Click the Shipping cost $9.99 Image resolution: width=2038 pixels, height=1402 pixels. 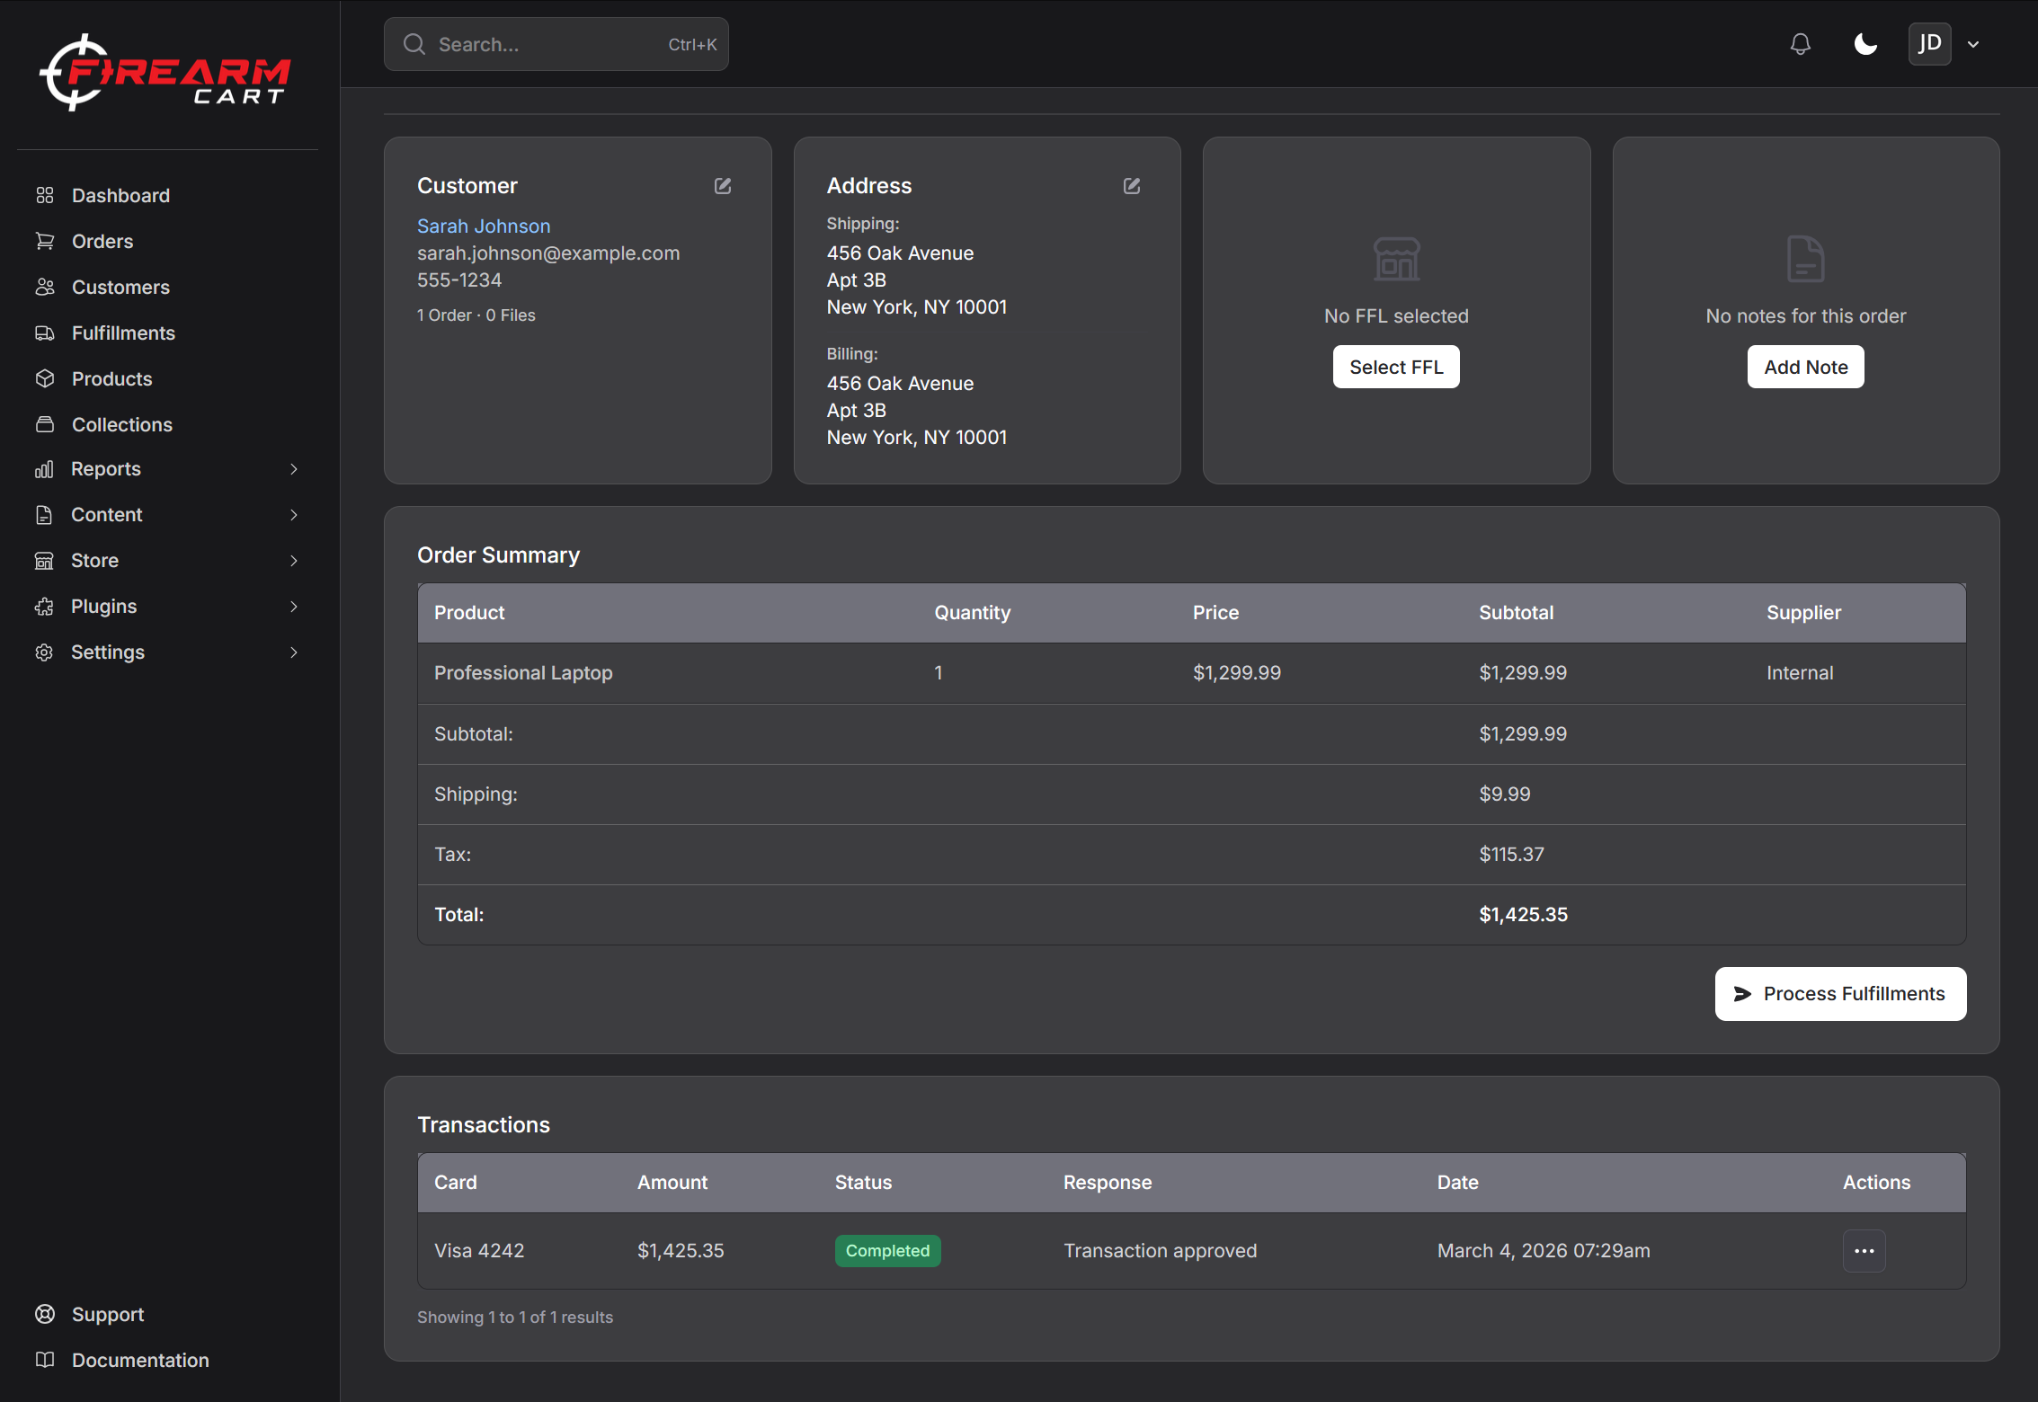(x=1504, y=794)
